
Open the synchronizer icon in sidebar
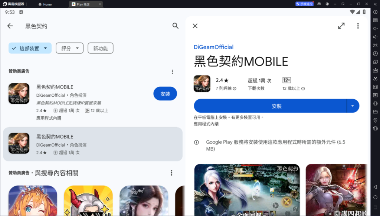pyautogui.click(x=376, y=95)
